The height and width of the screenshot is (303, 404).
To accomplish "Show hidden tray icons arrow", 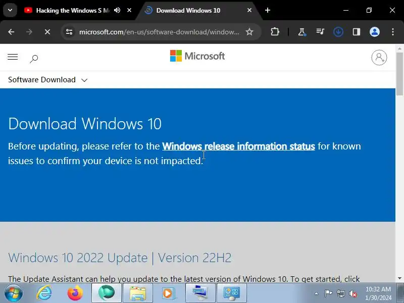I will point(317,293).
